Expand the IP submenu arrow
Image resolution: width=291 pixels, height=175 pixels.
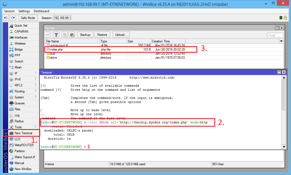pos(36,73)
